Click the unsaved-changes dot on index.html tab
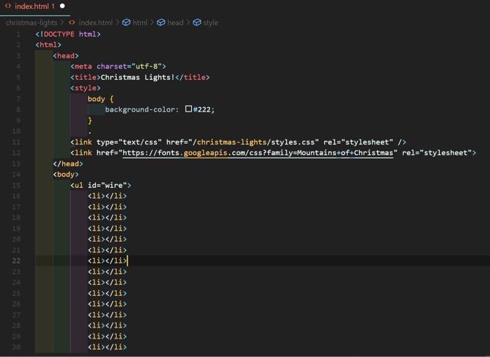The width and height of the screenshot is (490, 357). click(62, 6)
